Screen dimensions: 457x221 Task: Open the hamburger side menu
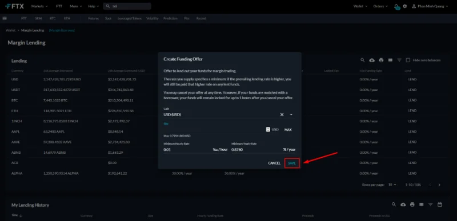[x=5, y=18]
